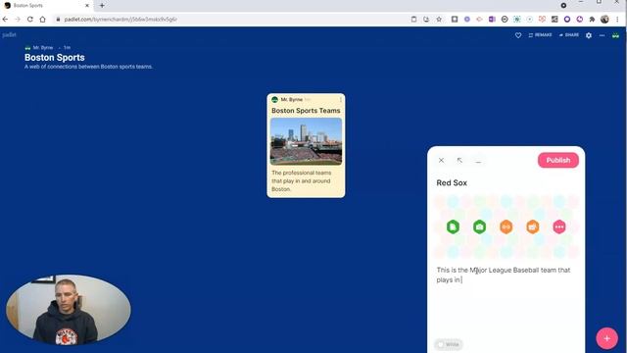Click the green upload file hexagon icon
The image size is (627, 353).
pyautogui.click(x=453, y=227)
